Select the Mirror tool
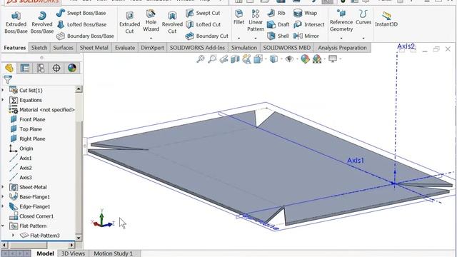 pos(306,36)
